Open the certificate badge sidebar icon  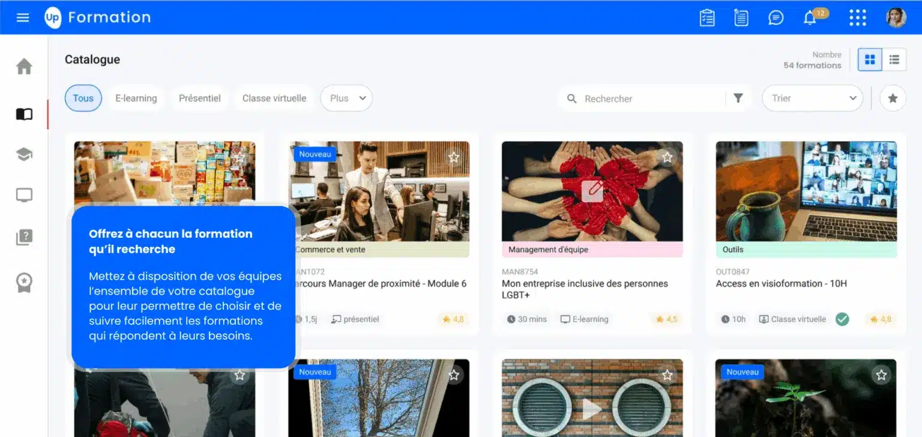click(x=24, y=282)
